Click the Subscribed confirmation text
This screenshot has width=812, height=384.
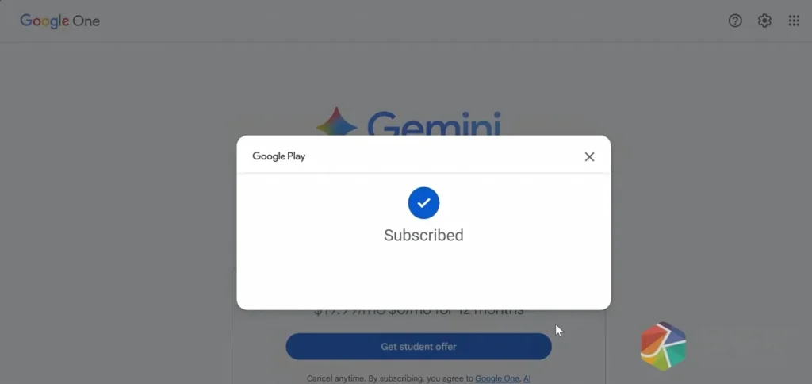pos(423,236)
